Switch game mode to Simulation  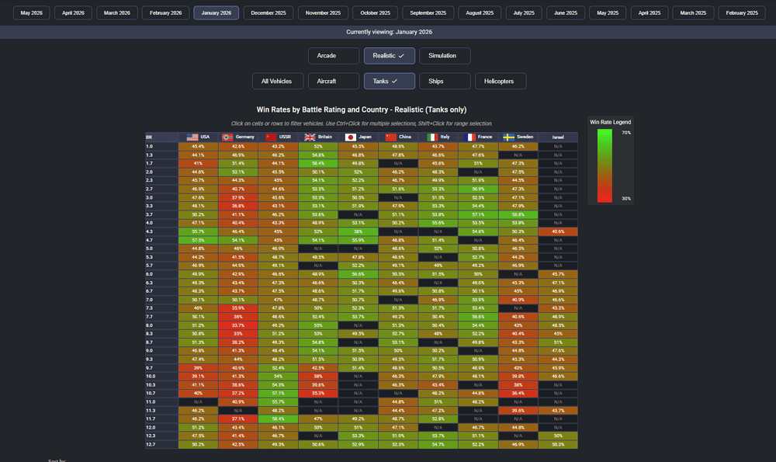coord(445,56)
